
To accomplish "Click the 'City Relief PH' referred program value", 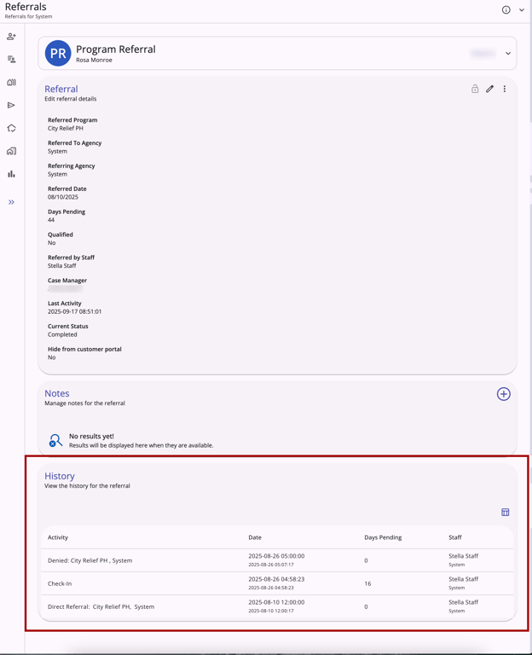I will pos(65,128).
